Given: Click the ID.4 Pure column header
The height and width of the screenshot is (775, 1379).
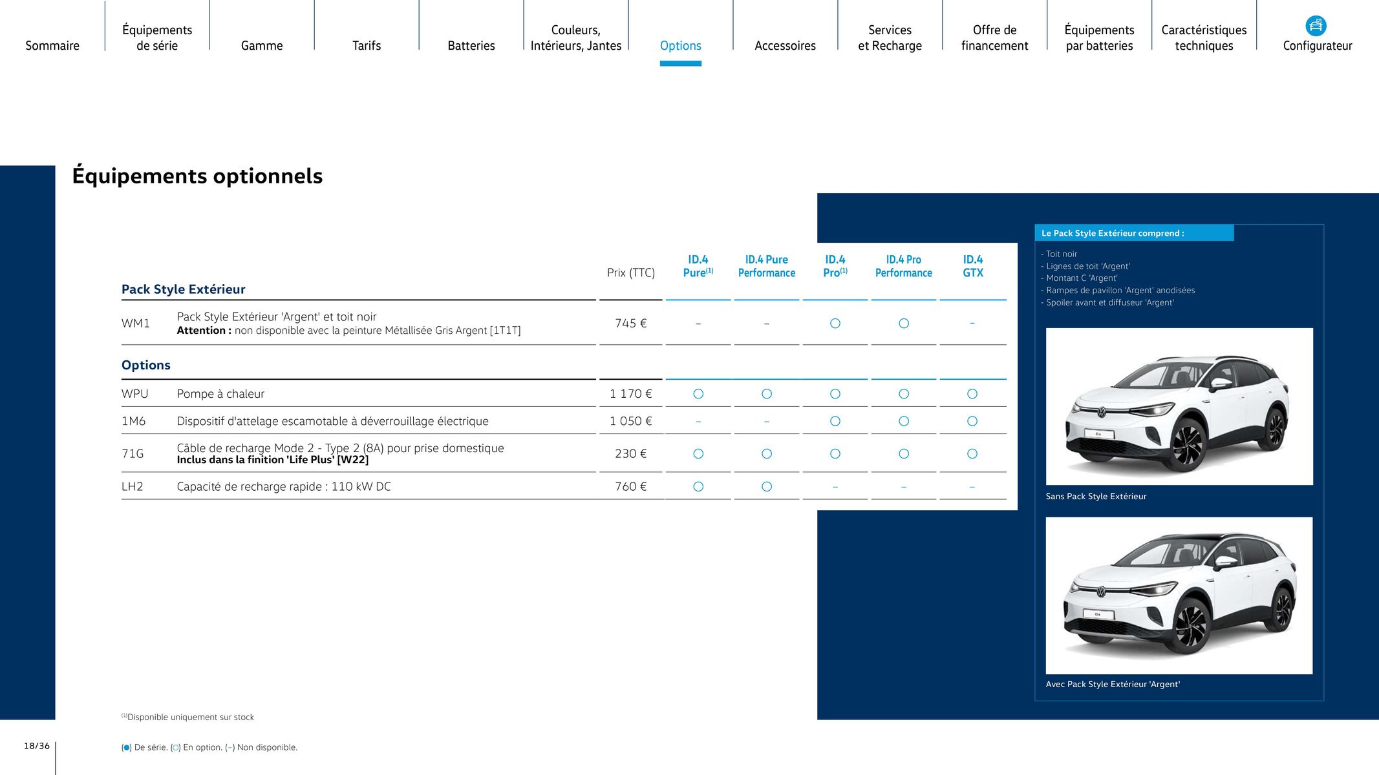Looking at the screenshot, I should point(698,266).
